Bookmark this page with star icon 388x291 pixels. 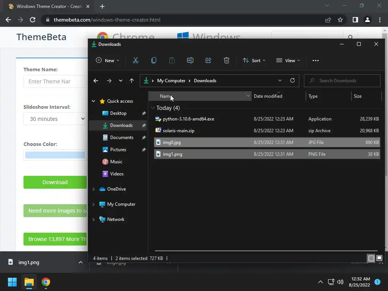340,20
